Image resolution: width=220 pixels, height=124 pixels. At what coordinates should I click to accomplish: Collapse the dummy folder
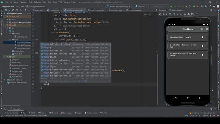pyautogui.click(x=10, y=34)
